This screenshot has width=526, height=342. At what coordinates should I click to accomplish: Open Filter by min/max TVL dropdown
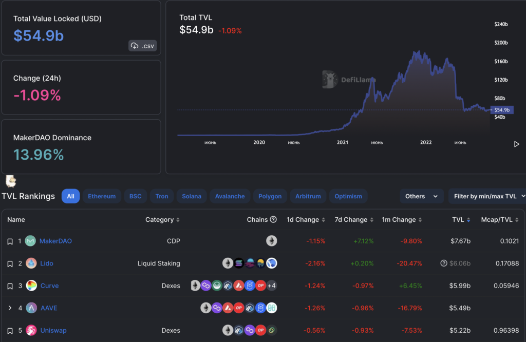coord(488,196)
